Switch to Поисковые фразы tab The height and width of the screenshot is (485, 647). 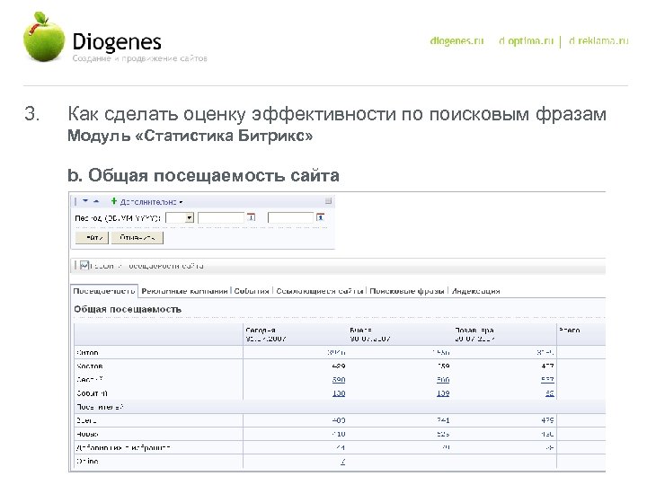[x=407, y=291]
